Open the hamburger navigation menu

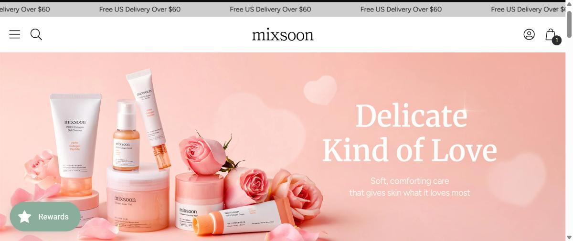pyautogui.click(x=15, y=34)
